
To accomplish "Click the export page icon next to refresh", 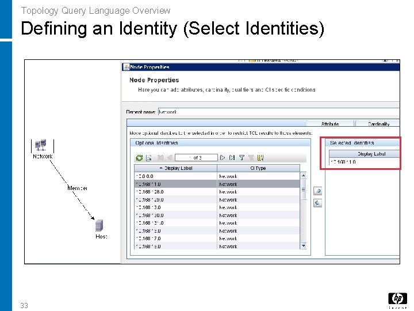I will [x=149, y=158].
